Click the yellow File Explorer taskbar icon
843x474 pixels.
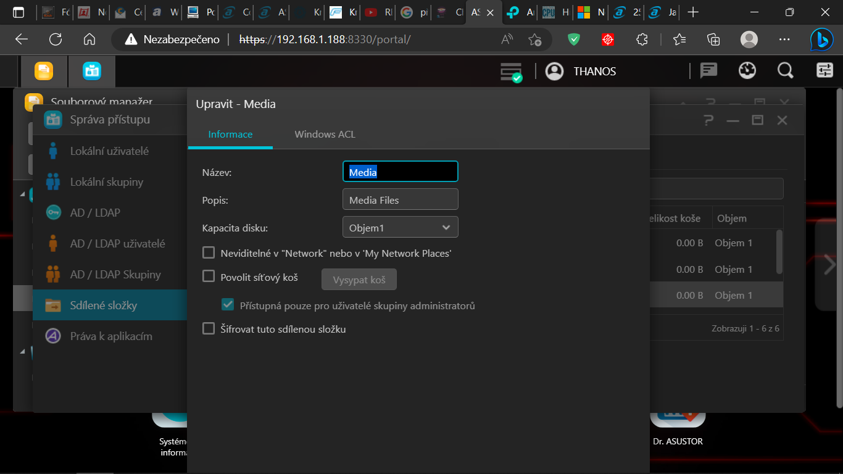43,72
